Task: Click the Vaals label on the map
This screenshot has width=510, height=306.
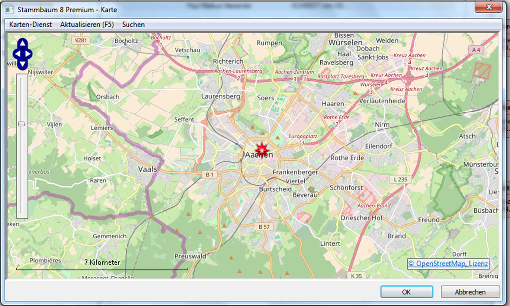Action: [147, 169]
